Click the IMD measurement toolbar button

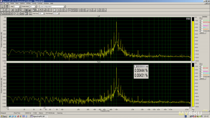click(80, 10)
